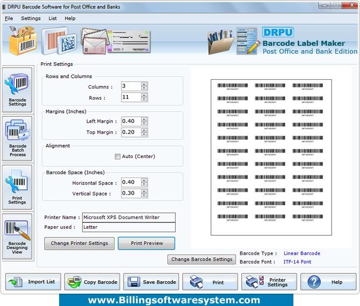360x306 pixels.
Task: Increase the Columns value with up arrow
Action: 144,84
